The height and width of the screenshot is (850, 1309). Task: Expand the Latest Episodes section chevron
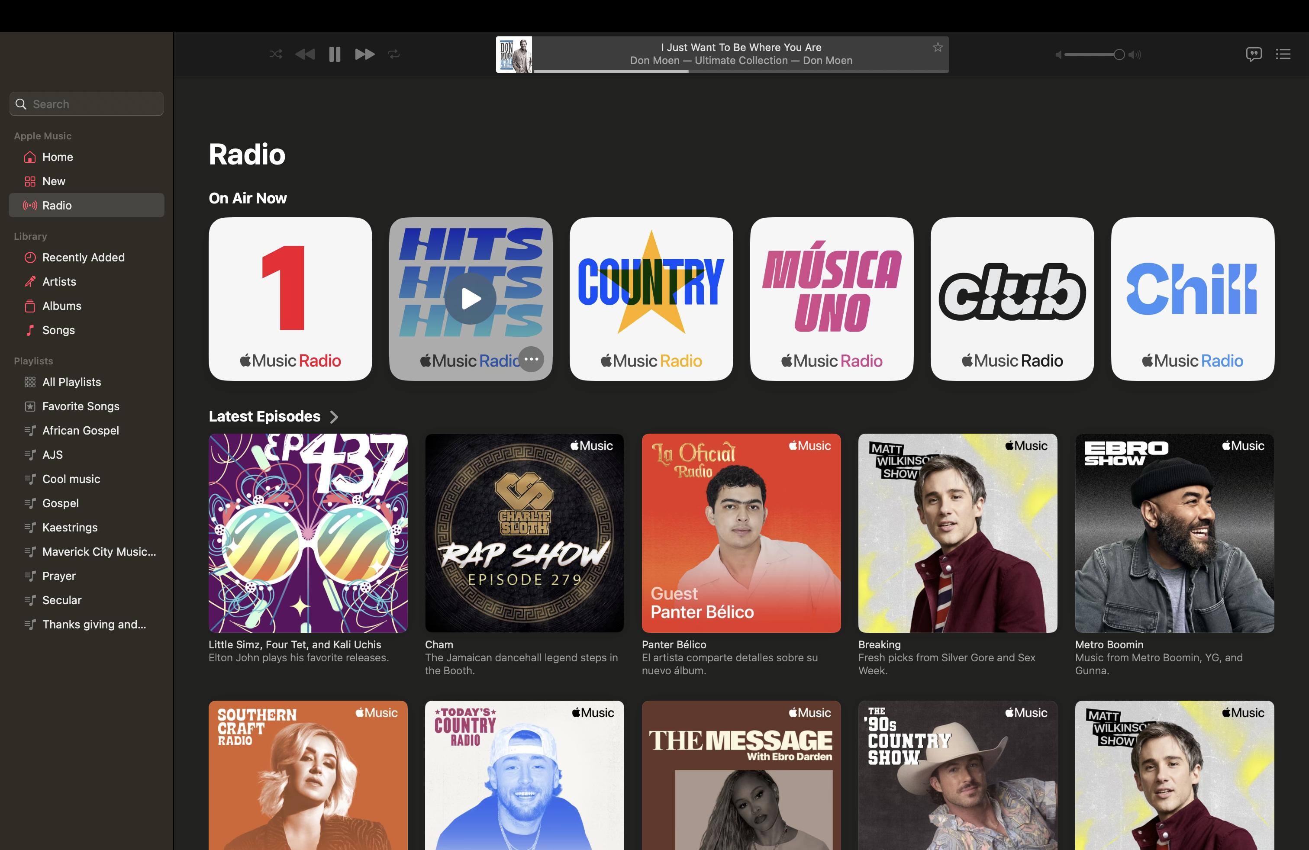[x=334, y=417]
